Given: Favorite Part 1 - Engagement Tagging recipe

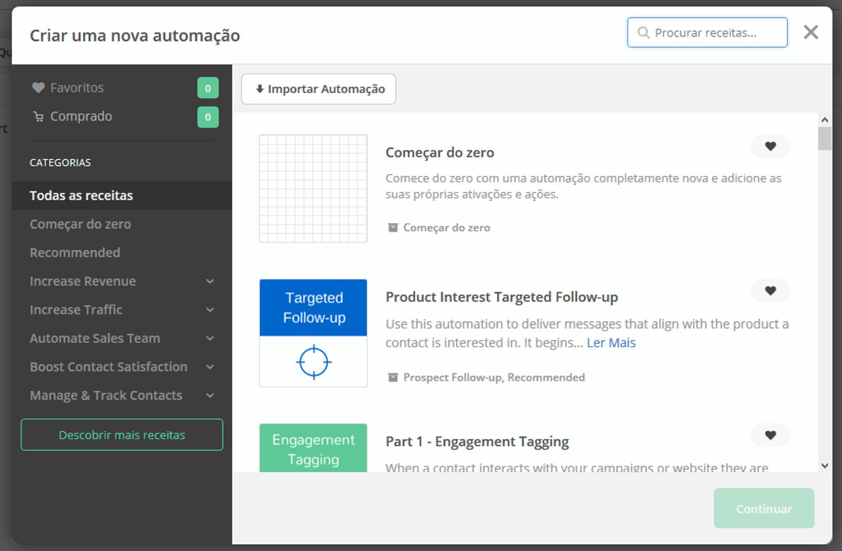Looking at the screenshot, I should coord(770,435).
